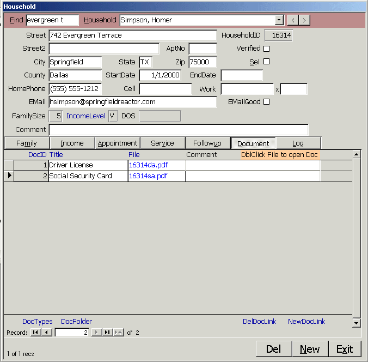Image resolution: width=368 pixels, height=362 pixels.
Task: Select row selector for Driver License row
Action: (x=9, y=165)
